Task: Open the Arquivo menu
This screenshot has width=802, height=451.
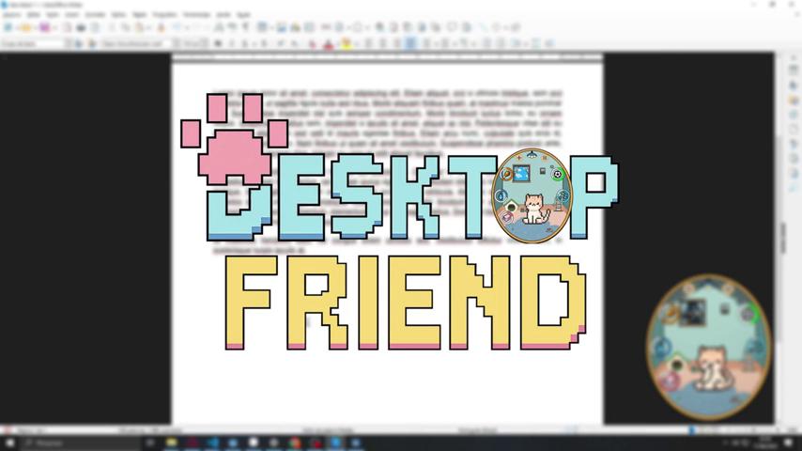Action: (x=11, y=16)
